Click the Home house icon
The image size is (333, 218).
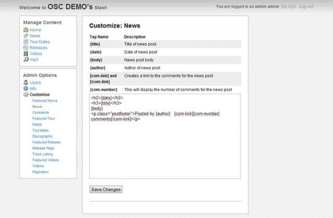pos(25,30)
